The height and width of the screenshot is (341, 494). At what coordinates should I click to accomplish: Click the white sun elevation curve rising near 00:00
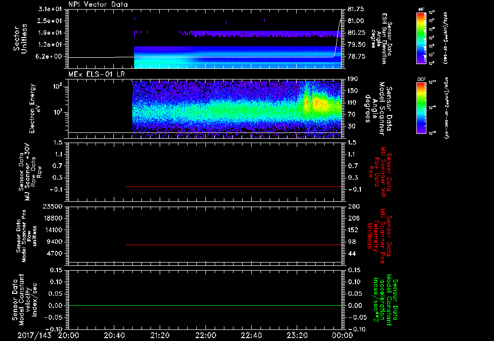tap(337, 38)
